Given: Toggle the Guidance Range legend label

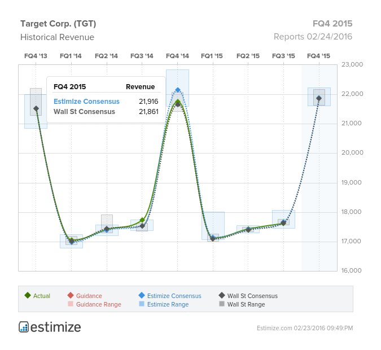Looking at the screenshot, I should pyautogui.click(x=99, y=304).
